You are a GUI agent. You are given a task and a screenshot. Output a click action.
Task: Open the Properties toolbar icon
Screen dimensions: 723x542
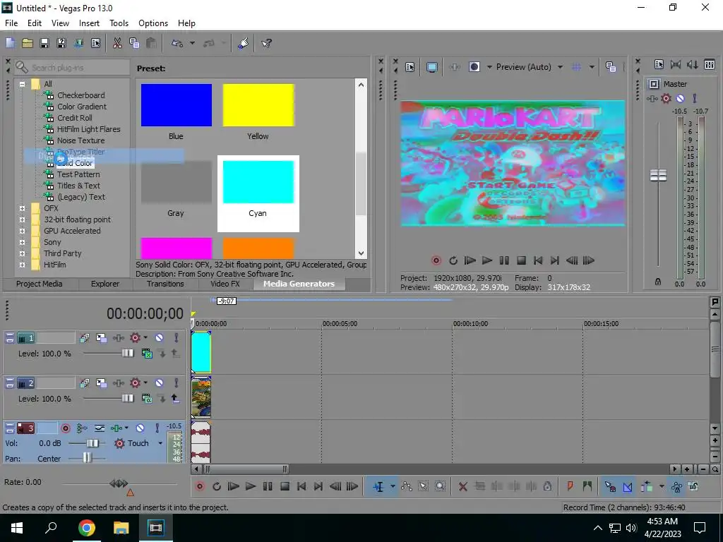[x=95, y=43]
